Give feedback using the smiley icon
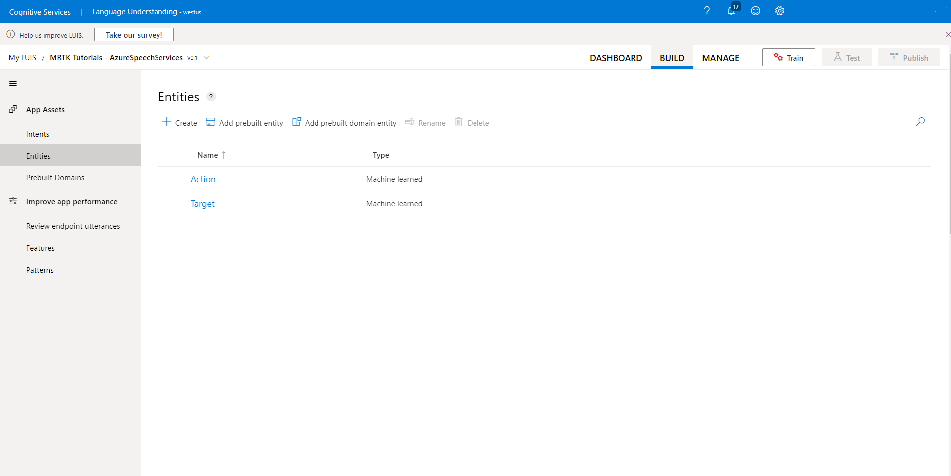The height and width of the screenshot is (476, 951). pos(755,11)
